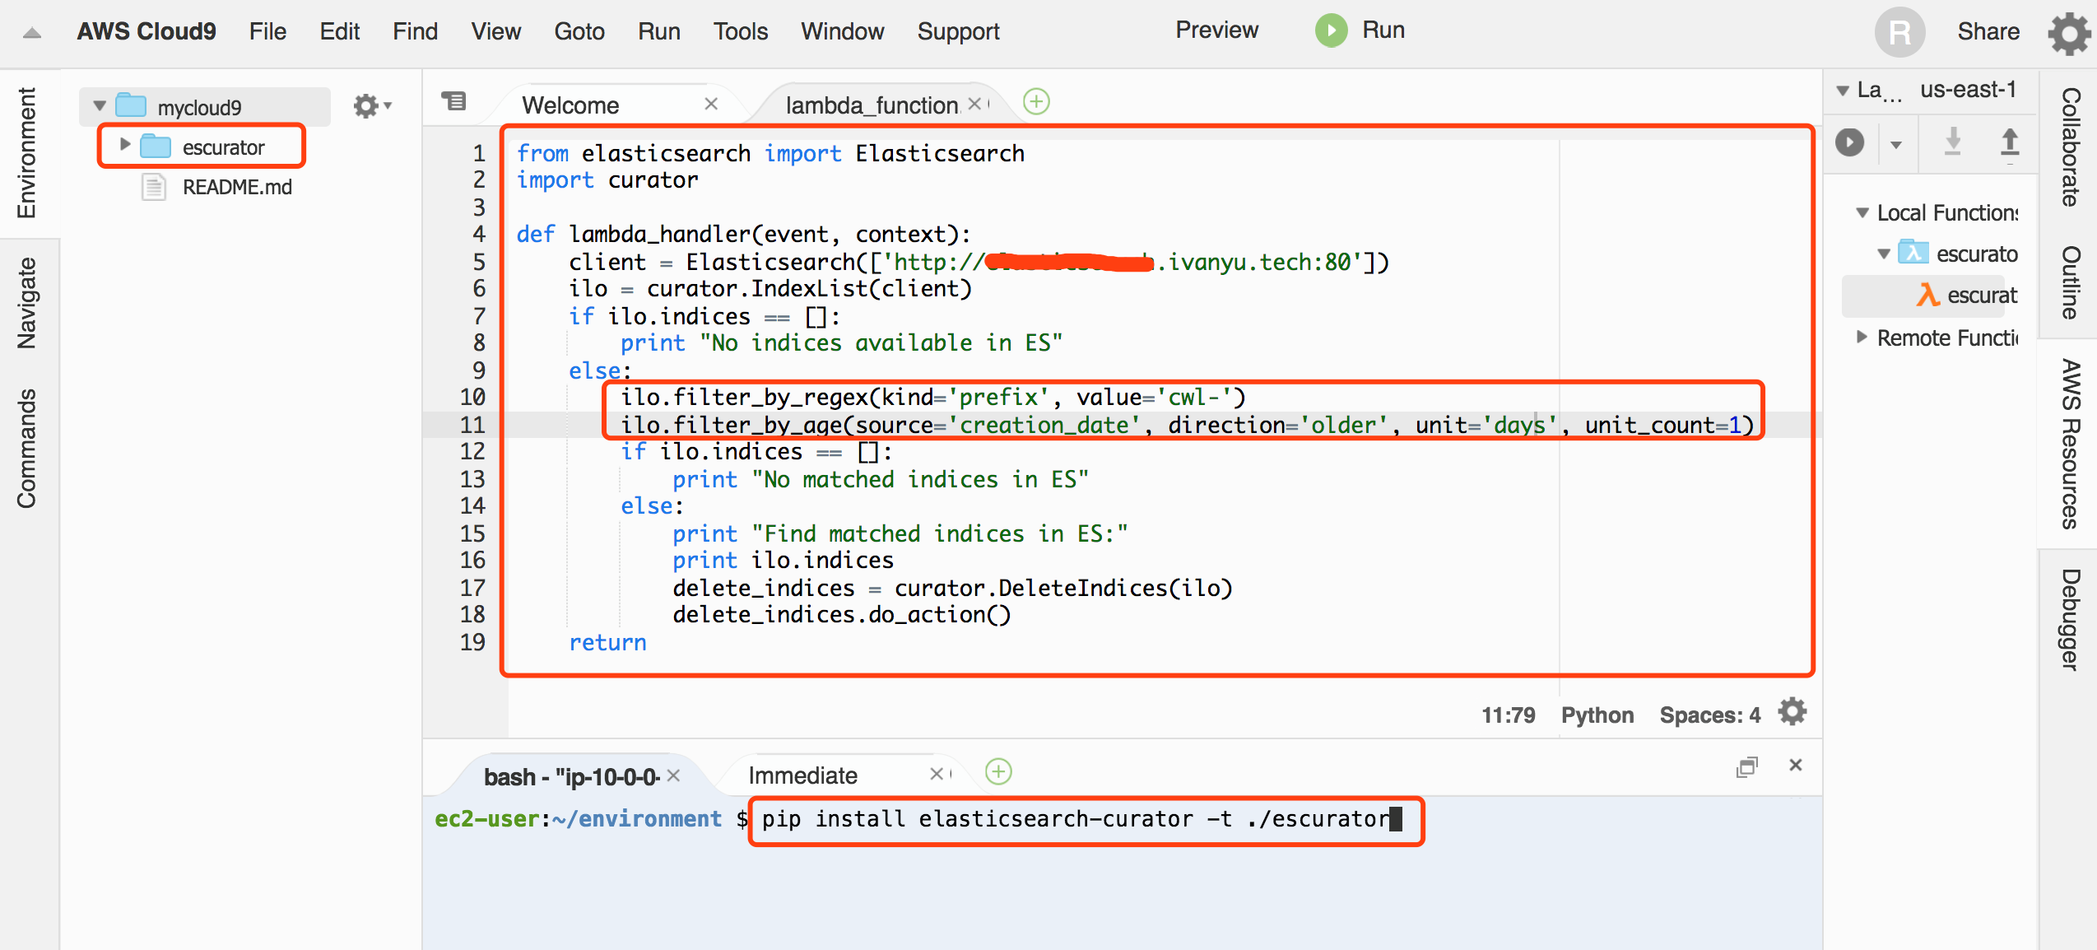
Task: Click the Lambda download import arrow icon
Action: 1952,142
